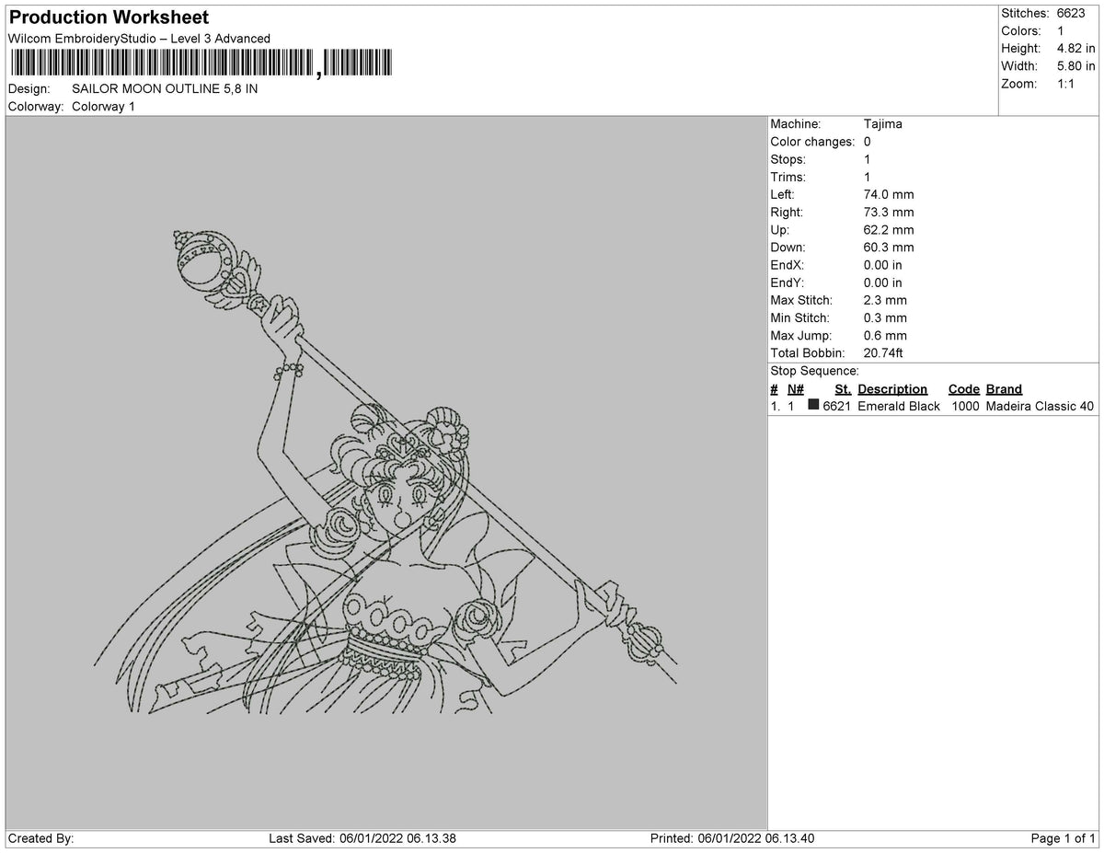Image resolution: width=1104 pixels, height=853 pixels.
Task: Click the Color changes value 0
Action: click(868, 142)
